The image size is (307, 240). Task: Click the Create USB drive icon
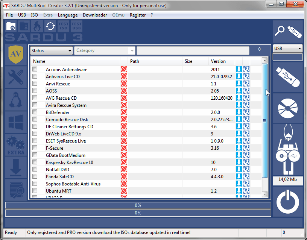tap(287, 77)
